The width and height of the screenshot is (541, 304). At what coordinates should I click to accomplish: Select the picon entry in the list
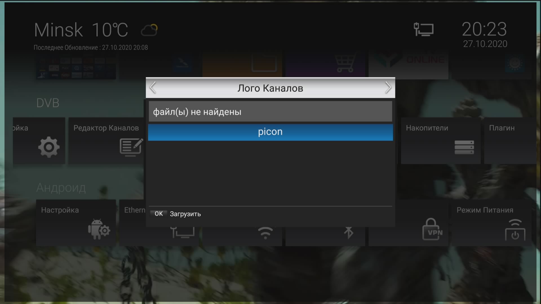270,132
